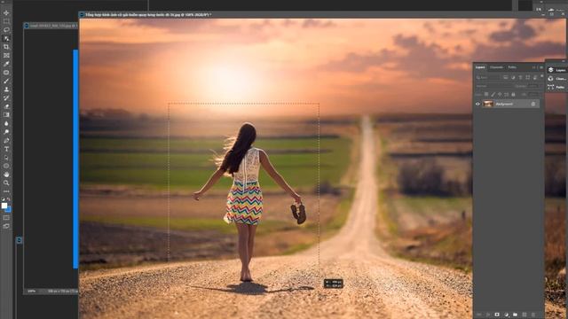The width and height of the screenshot is (568, 319).
Task: Select the Zoom tool
Action: [x=6, y=183]
